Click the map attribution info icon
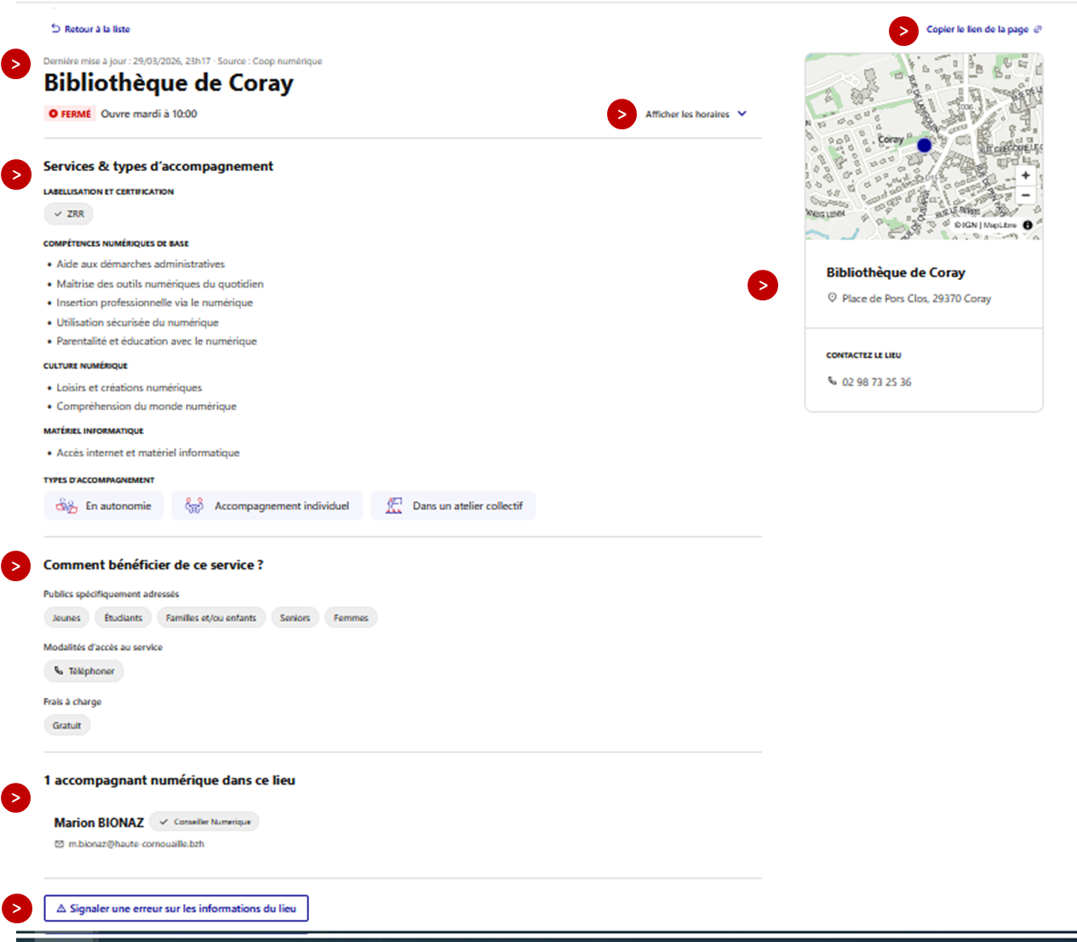 [1028, 226]
